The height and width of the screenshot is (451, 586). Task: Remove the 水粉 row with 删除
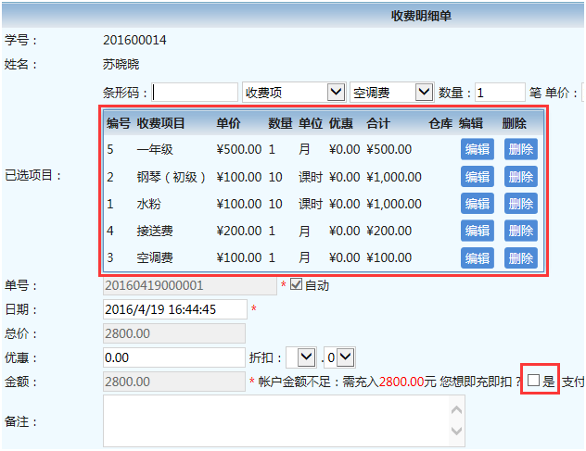click(x=520, y=204)
